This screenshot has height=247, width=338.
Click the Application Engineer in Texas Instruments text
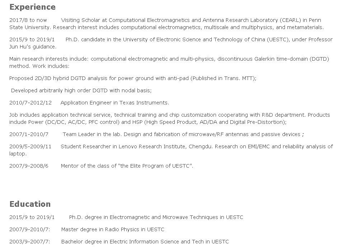pyautogui.click(x=114, y=103)
